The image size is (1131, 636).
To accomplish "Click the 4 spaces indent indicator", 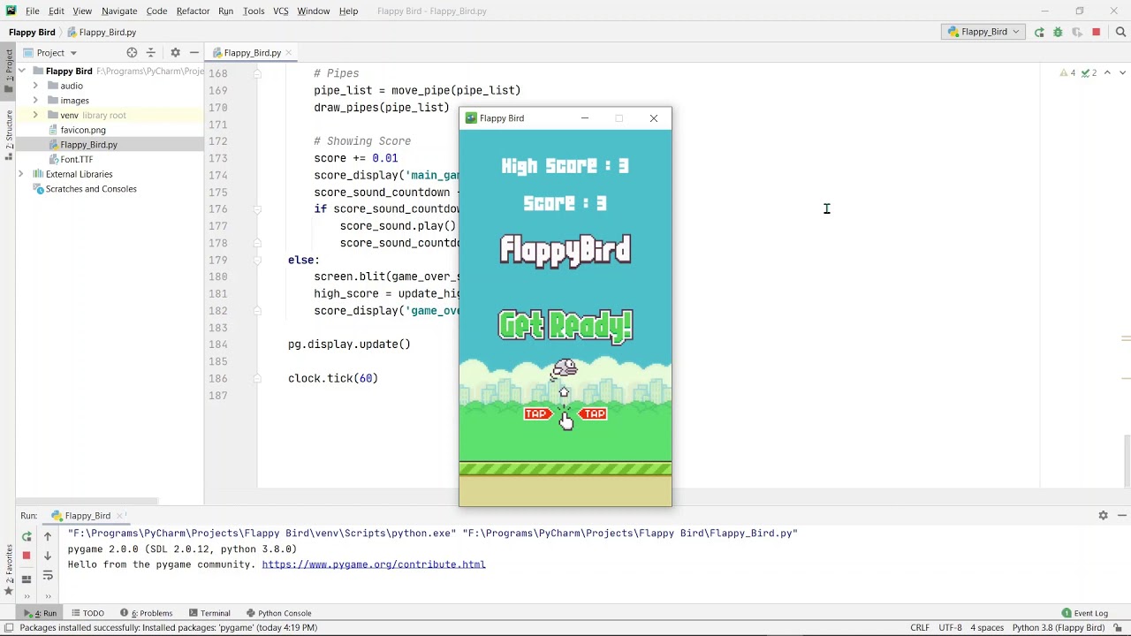I will (x=987, y=628).
